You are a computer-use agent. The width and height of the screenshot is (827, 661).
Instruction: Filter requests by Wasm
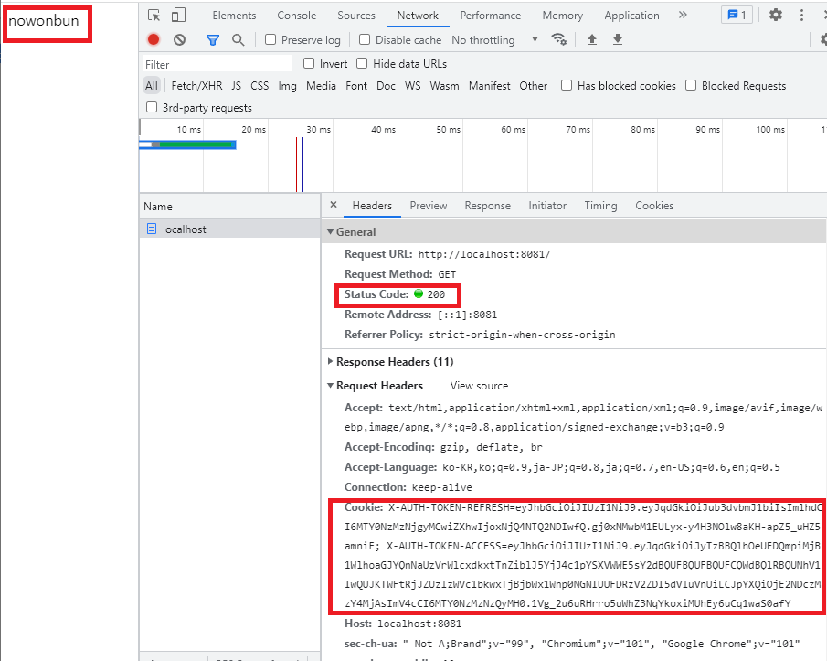(445, 85)
